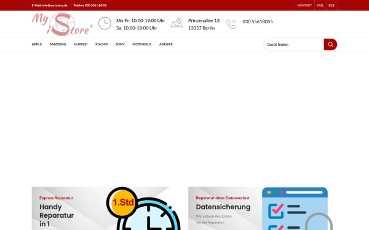Click the clock opening-hours icon

coord(105,23)
